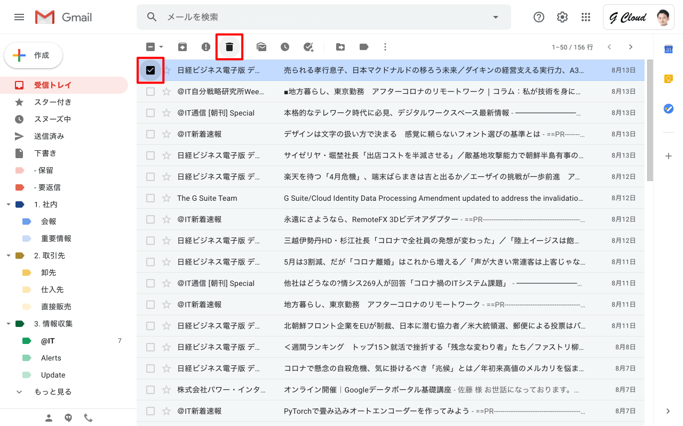The height and width of the screenshot is (426, 683).
Task: Open the 受信トレイ inbox folder
Action: point(64,85)
